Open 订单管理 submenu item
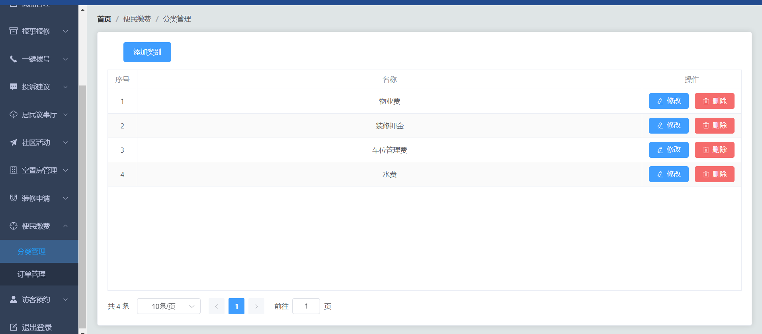The width and height of the screenshot is (762, 334). tap(39, 274)
